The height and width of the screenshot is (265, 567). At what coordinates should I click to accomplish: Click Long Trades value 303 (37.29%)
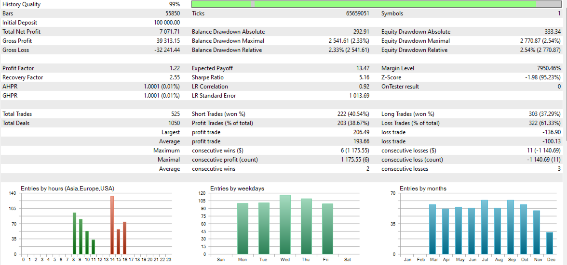[545, 114]
